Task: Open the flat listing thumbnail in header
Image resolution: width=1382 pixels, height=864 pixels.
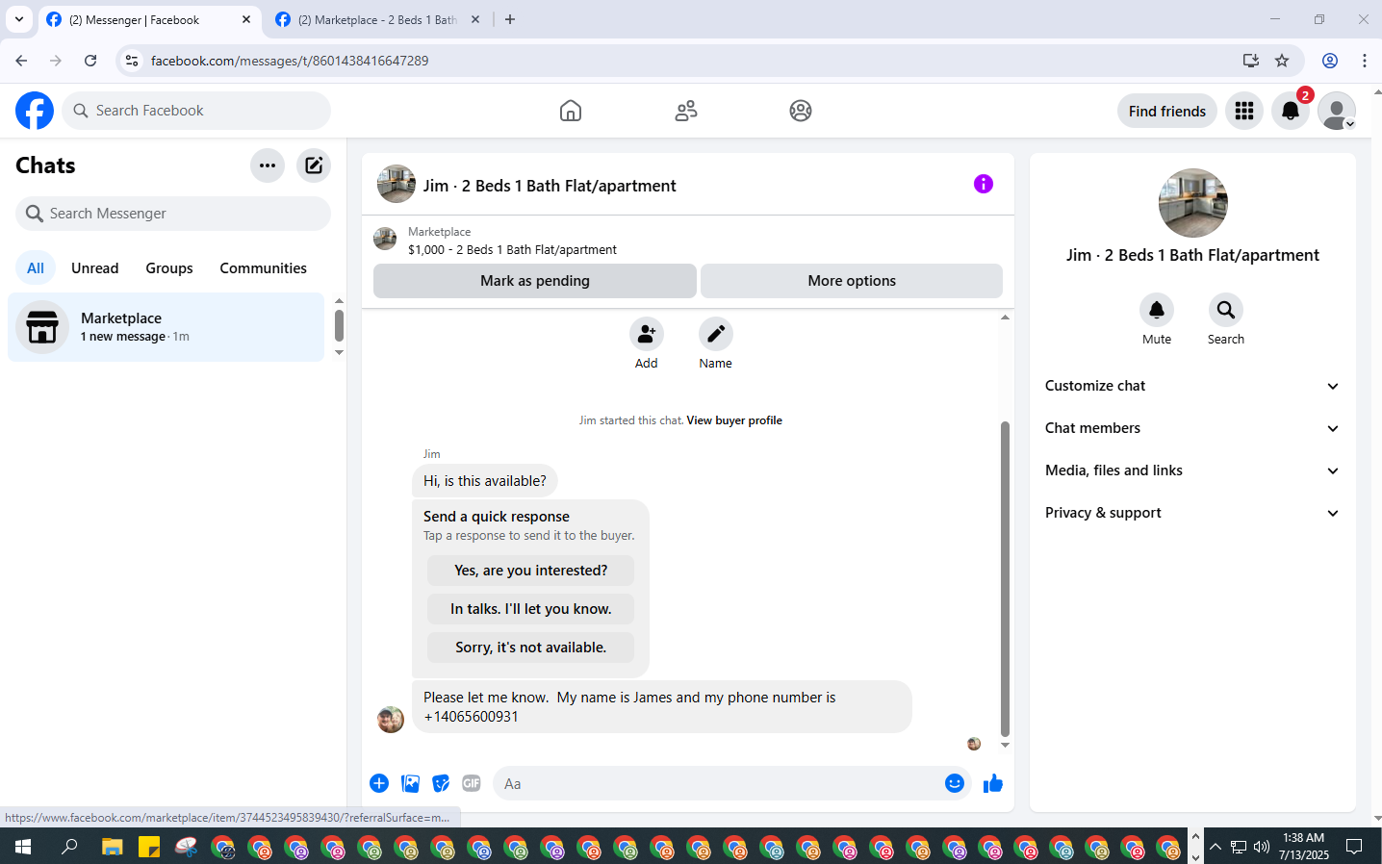Action: click(x=397, y=184)
